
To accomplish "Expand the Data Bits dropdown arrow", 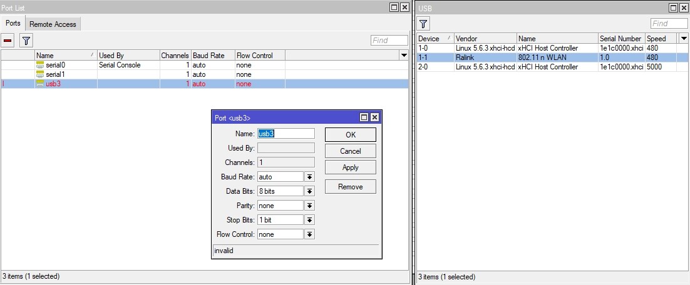I will pyautogui.click(x=310, y=191).
